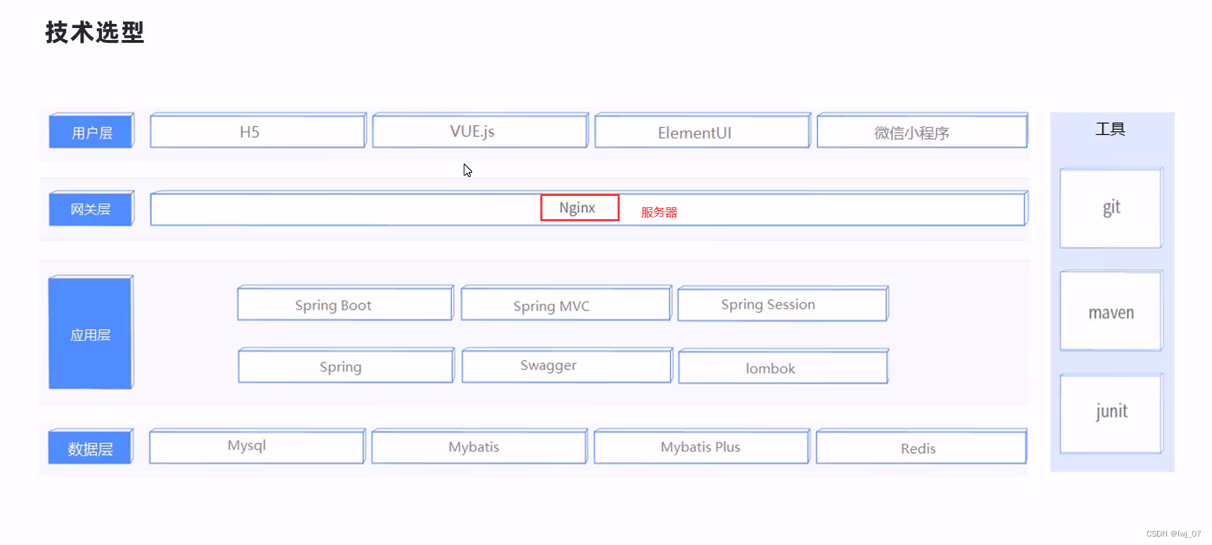The width and height of the screenshot is (1212, 545).
Task: Click the red 服务器 annotation text
Action: 659,212
